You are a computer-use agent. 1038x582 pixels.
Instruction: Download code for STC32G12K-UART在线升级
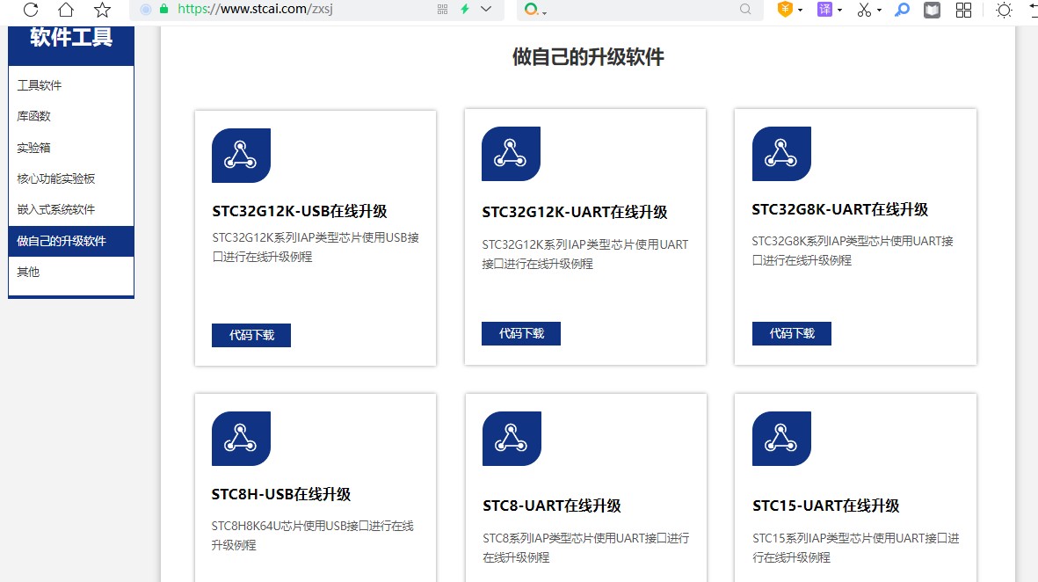(521, 334)
